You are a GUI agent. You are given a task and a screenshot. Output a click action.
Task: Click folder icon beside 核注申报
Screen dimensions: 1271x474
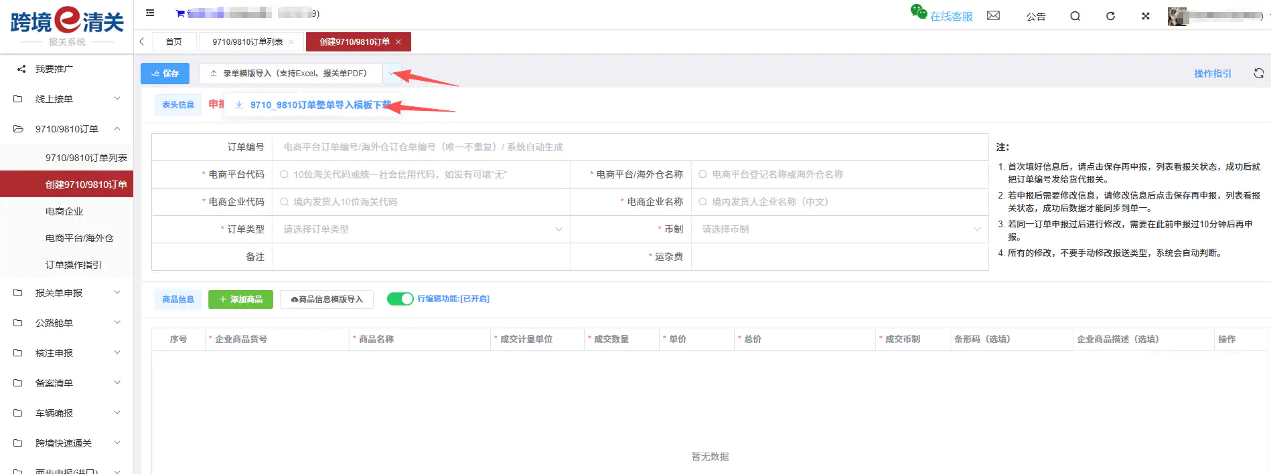pyautogui.click(x=18, y=353)
